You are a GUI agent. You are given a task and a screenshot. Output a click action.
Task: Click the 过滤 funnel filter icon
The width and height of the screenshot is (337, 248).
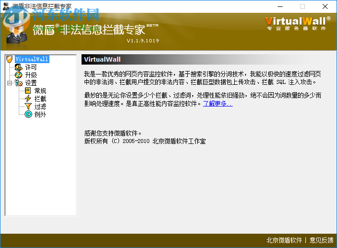[28, 106]
